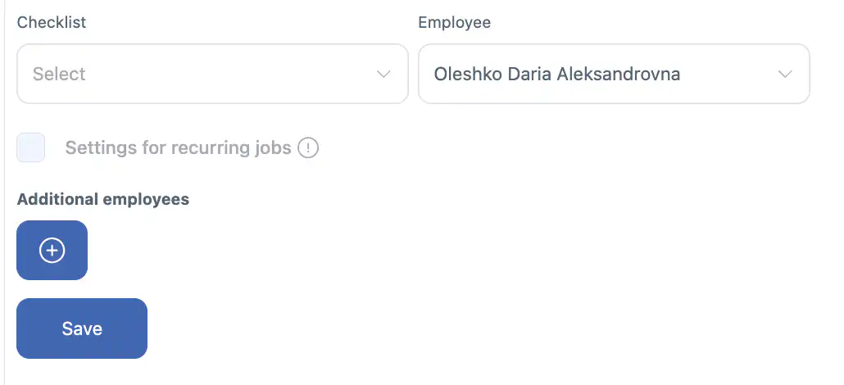Image resolution: width=844 pixels, height=385 pixels.
Task: Click the 'Employee' field label
Action: tap(455, 22)
